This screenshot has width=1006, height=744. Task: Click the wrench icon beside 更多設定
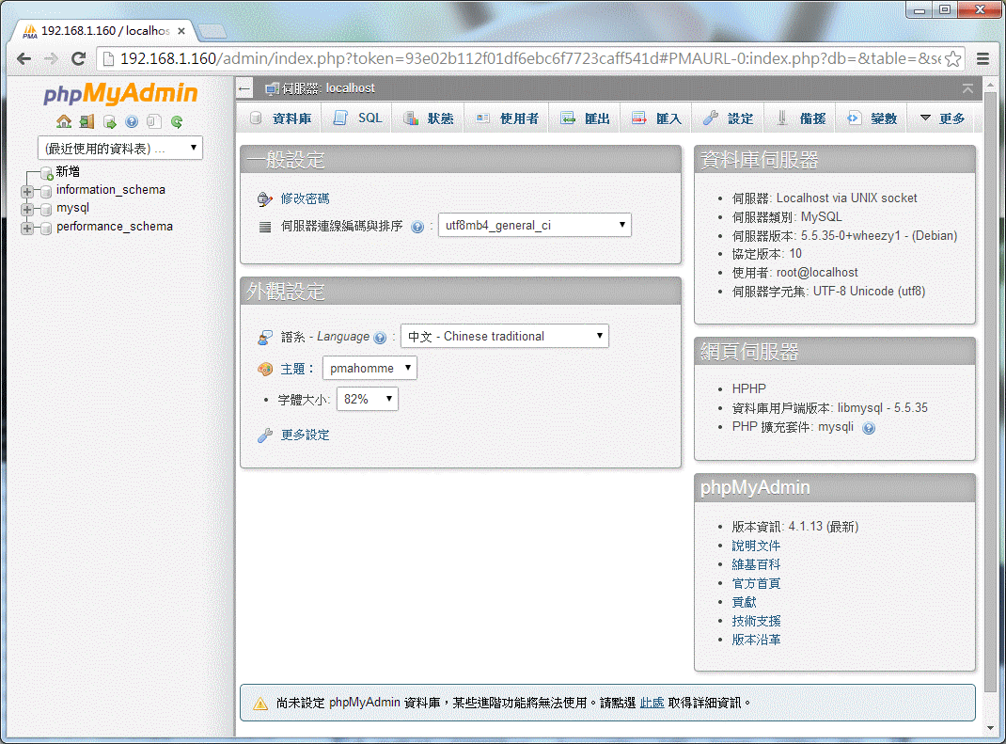[265, 435]
